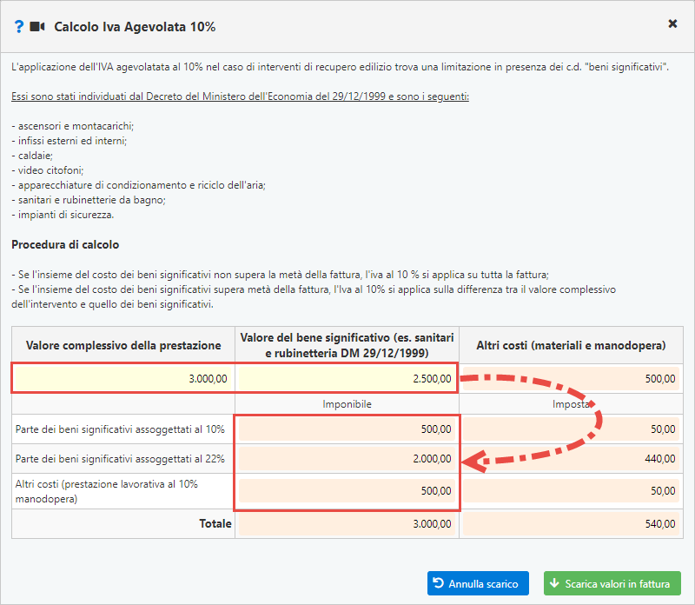Click 'Parte dei beni significativi assoggettati al 10%' label
The image size is (695, 605).
120,429
